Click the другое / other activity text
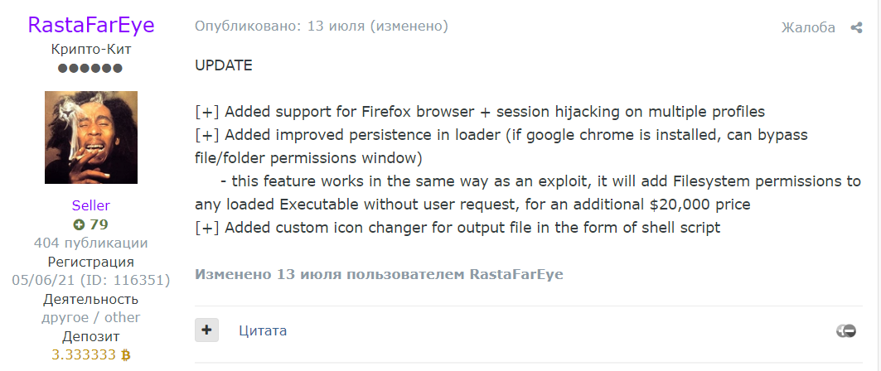881x371 pixels. pos(91,317)
